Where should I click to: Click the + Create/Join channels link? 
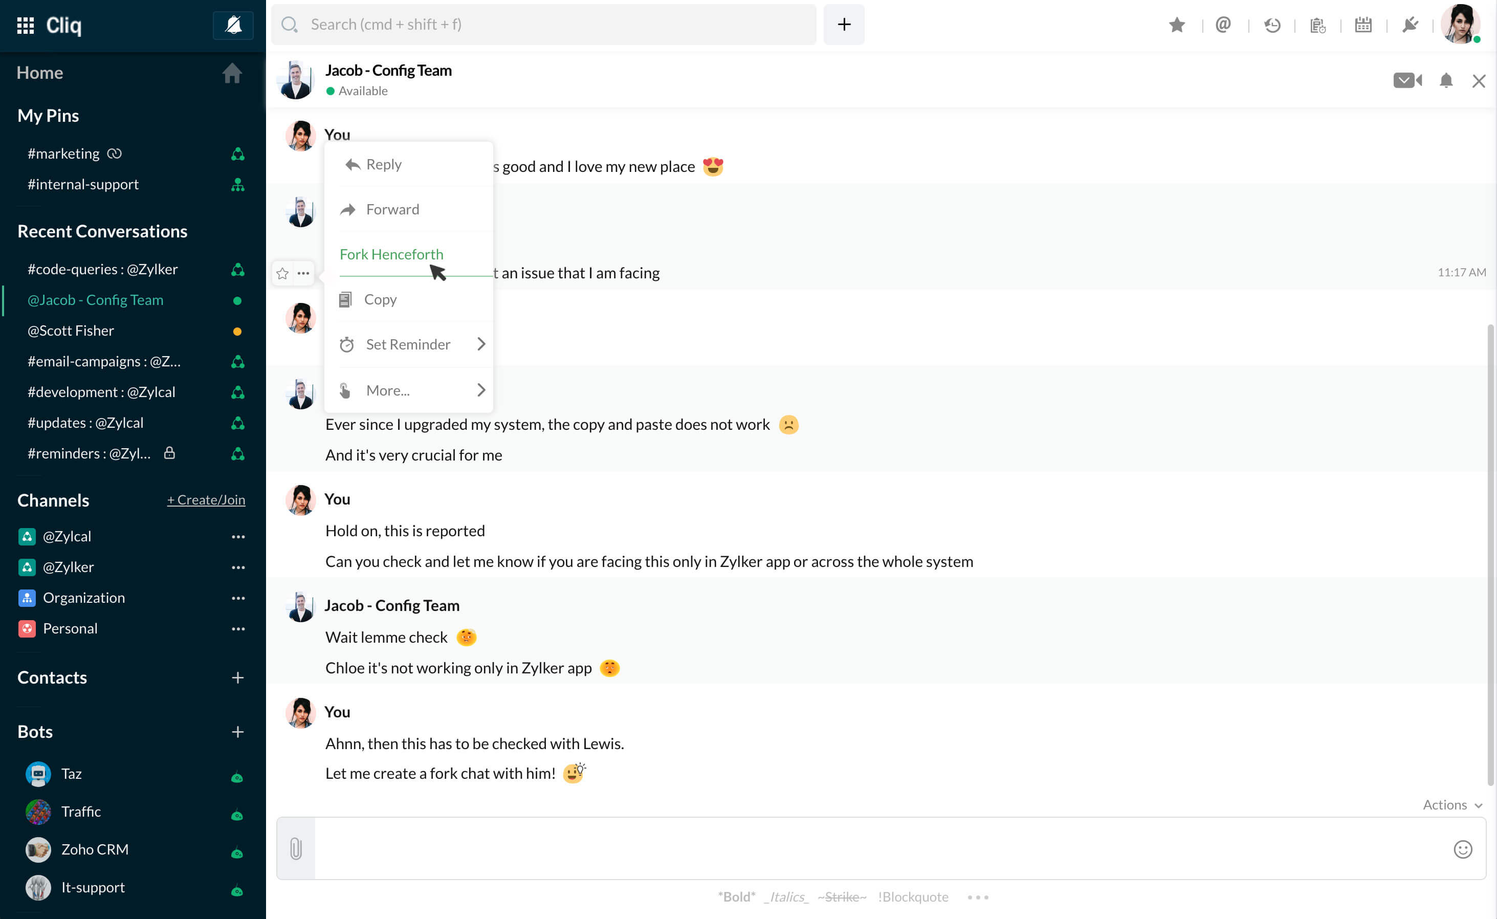(206, 499)
